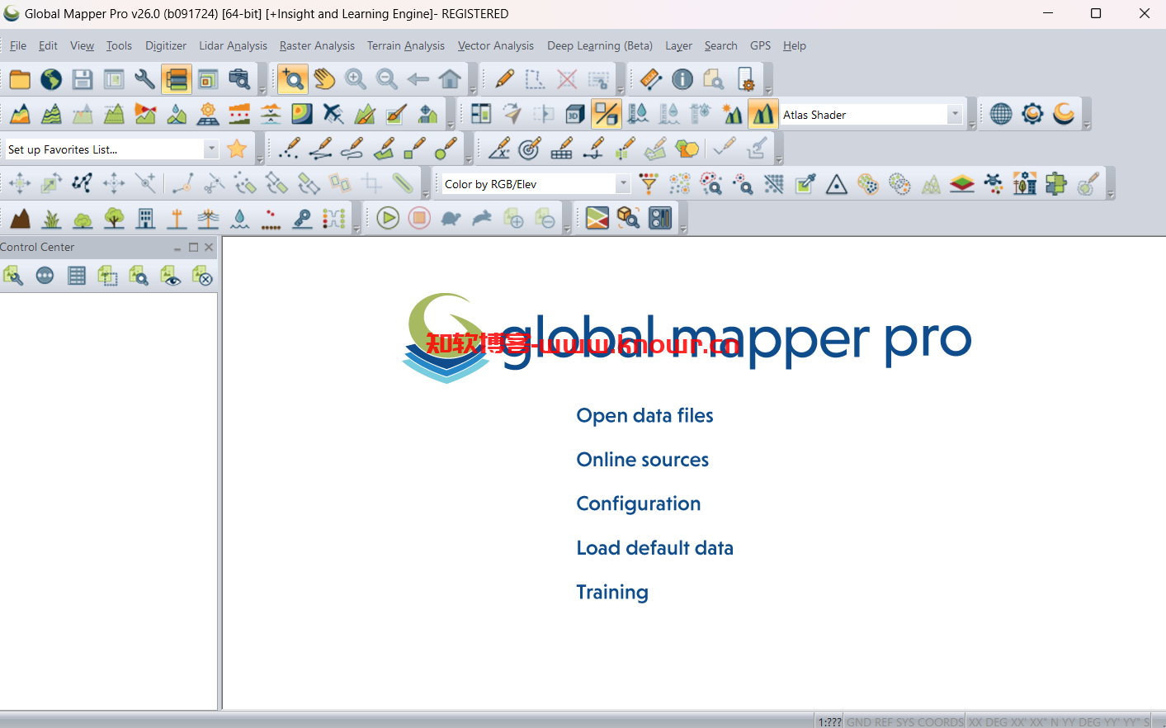Open the Set up Favorites List dropdown
The image size is (1166, 728).
pos(211,149)
